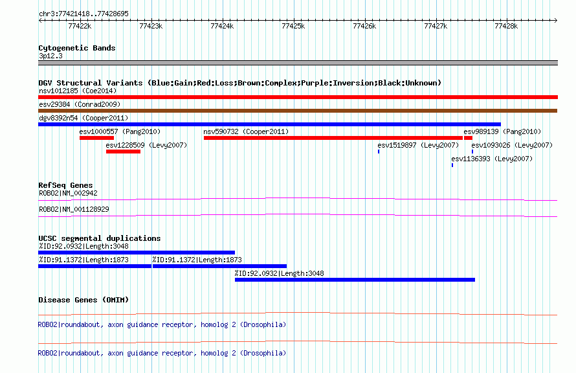Screen dimensions: 576x373
Task: Select the esv1000557 (Pang2010) label
Action: [120, 131]
